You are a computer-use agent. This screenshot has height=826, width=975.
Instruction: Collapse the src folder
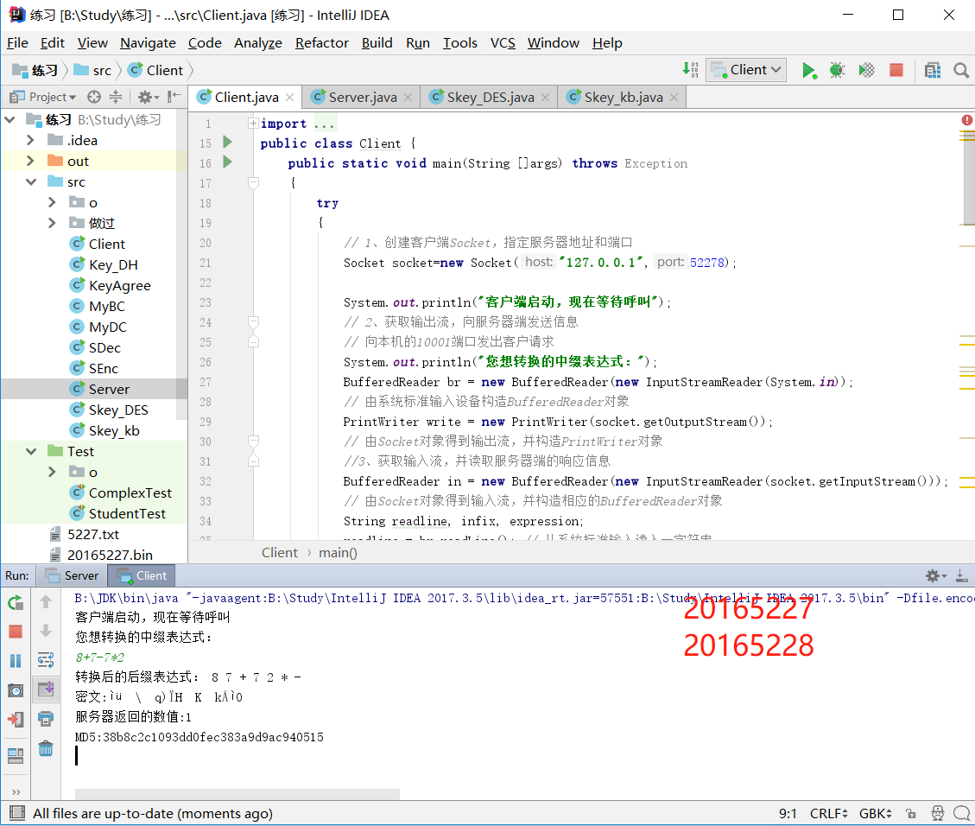coord(31,182)
